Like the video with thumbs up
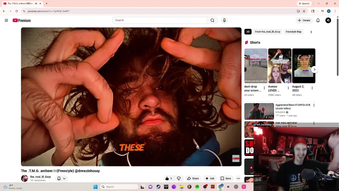Viewport: 339px width, 191px height. (x=169, y=179)
